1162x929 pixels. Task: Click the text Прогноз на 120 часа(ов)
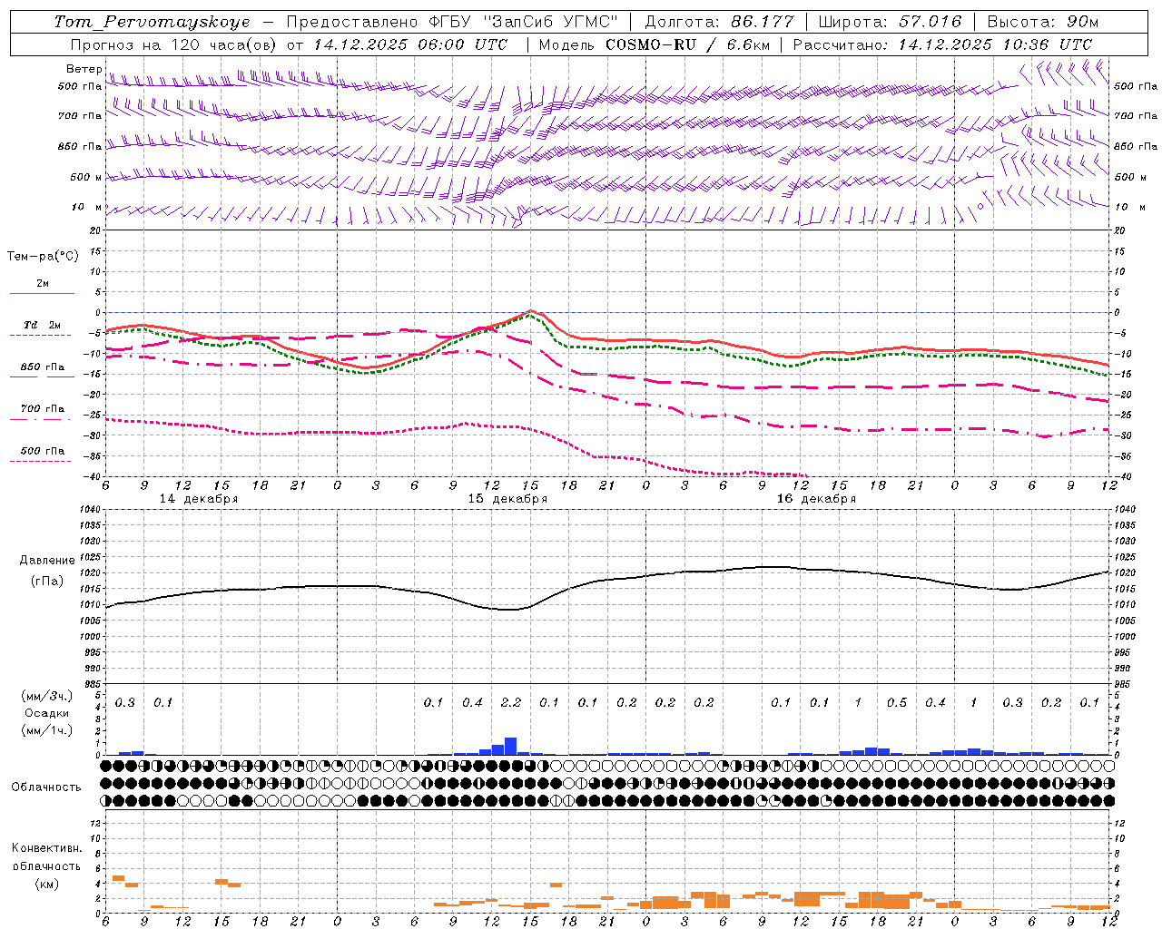(174, 44)
